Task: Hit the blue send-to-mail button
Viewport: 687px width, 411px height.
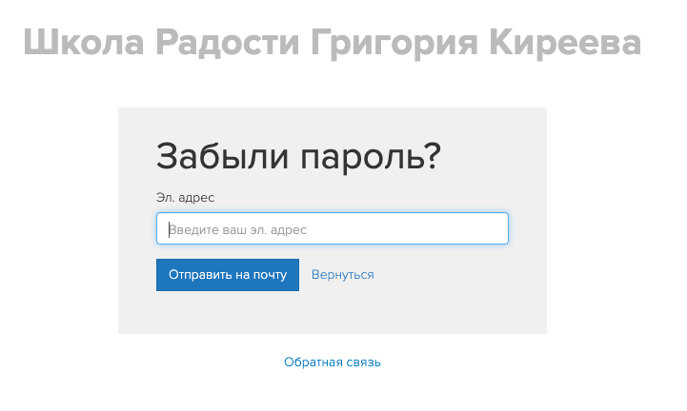Action: 227,275
